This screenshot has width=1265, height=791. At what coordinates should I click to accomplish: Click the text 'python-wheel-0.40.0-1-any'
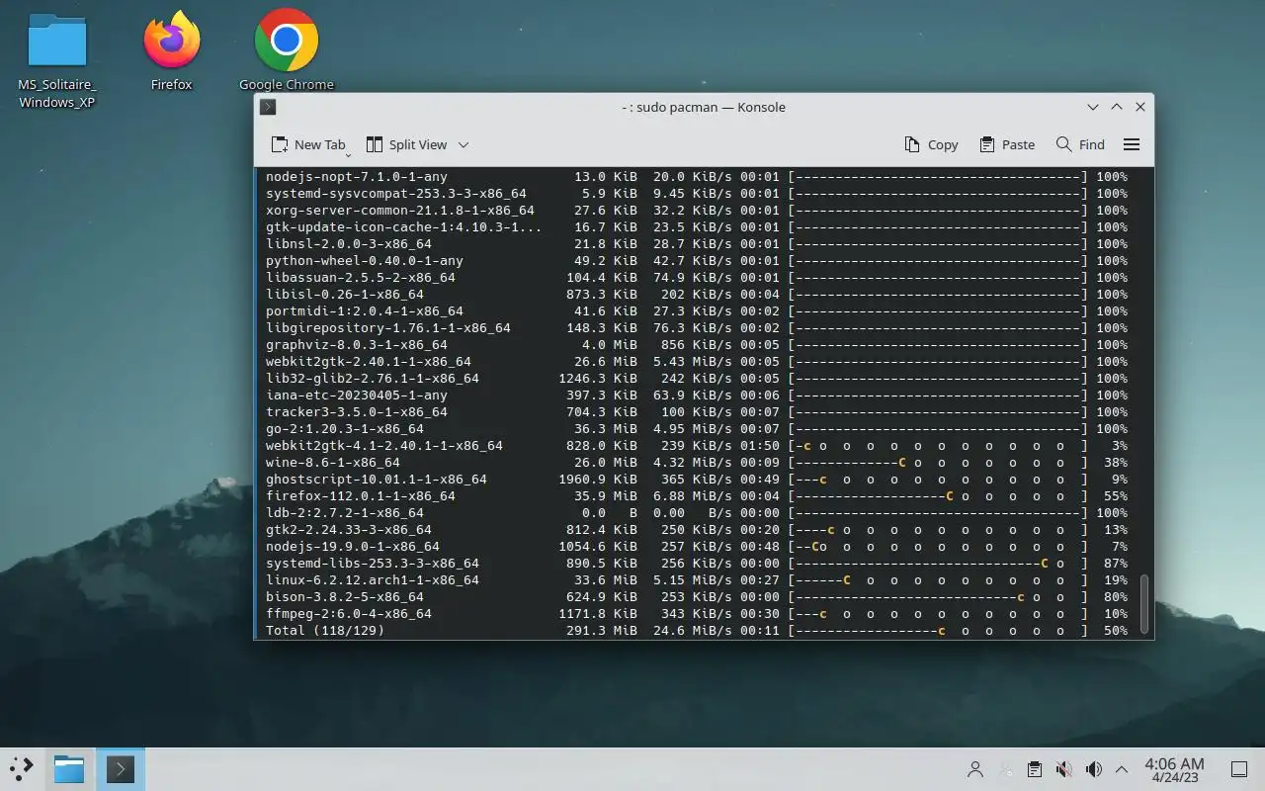coord(365,261)
